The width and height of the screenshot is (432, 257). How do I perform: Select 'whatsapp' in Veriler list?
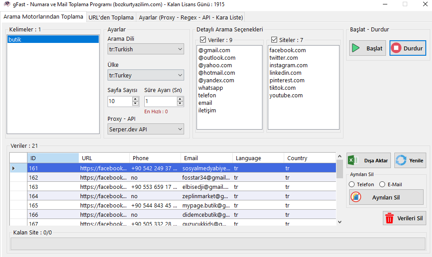click(211, 88)
